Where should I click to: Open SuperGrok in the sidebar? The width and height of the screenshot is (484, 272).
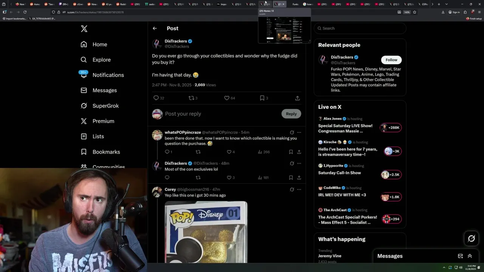pos(100,106)
